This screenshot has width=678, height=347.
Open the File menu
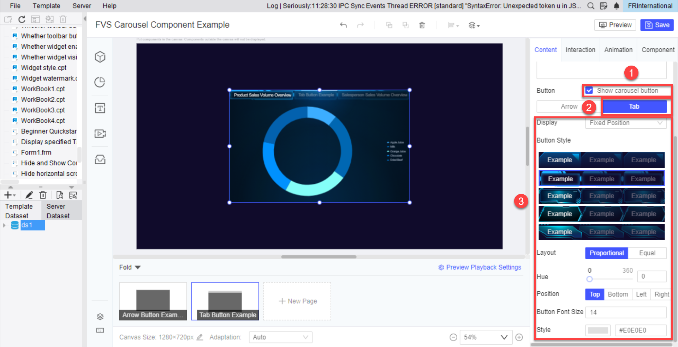click(x=15, y=6)
